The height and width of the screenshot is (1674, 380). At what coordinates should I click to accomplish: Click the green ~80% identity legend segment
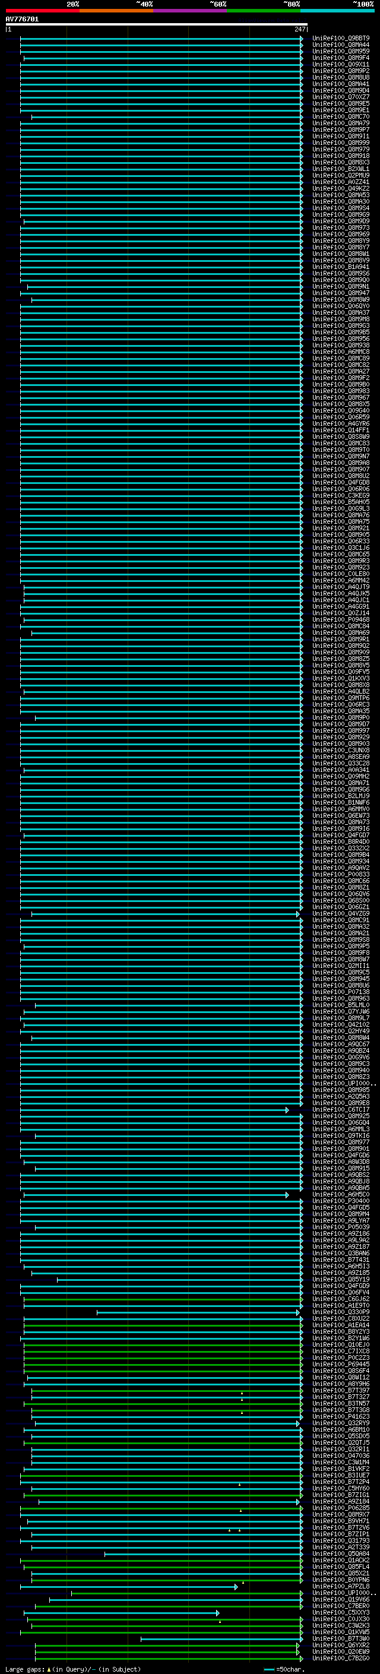coord(264,11)
